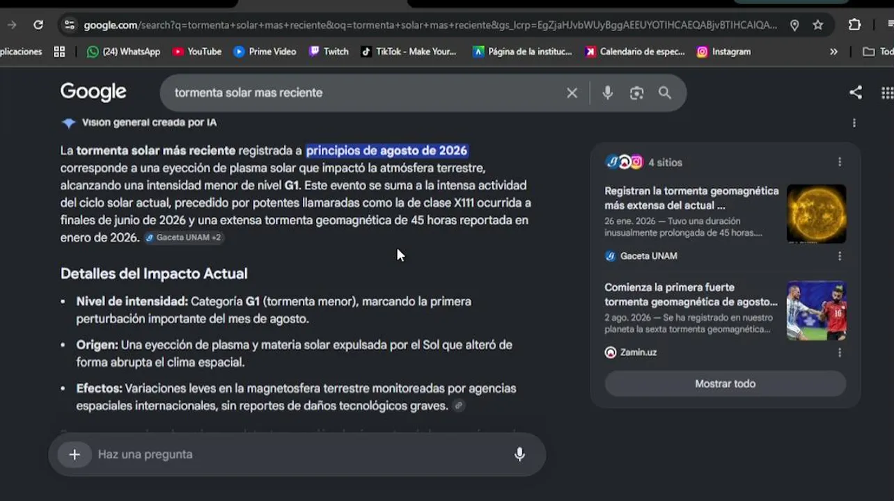Open the Sun thumbnail of Gaceta UNAM article
The image size is (894, 501).
coord(816,214)
